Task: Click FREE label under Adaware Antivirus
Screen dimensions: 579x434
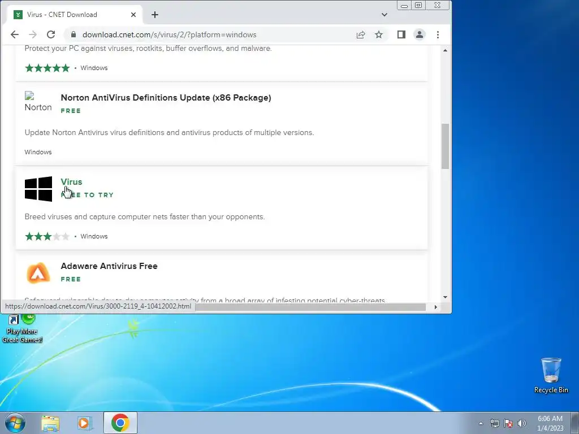Action: point(71,279)
